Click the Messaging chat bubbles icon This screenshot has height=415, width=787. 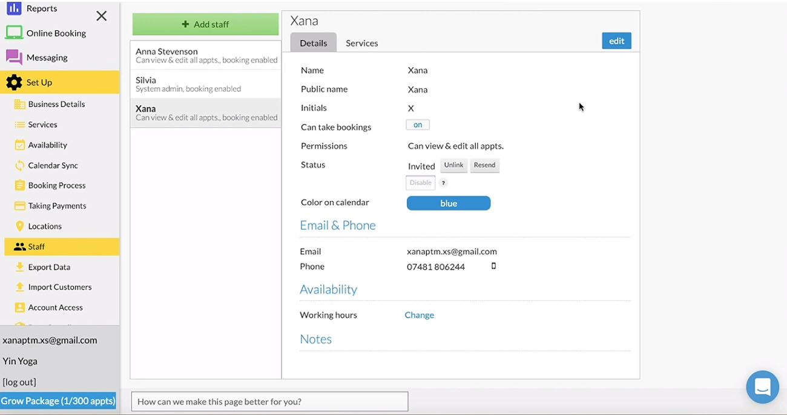(x=14, y=57)
